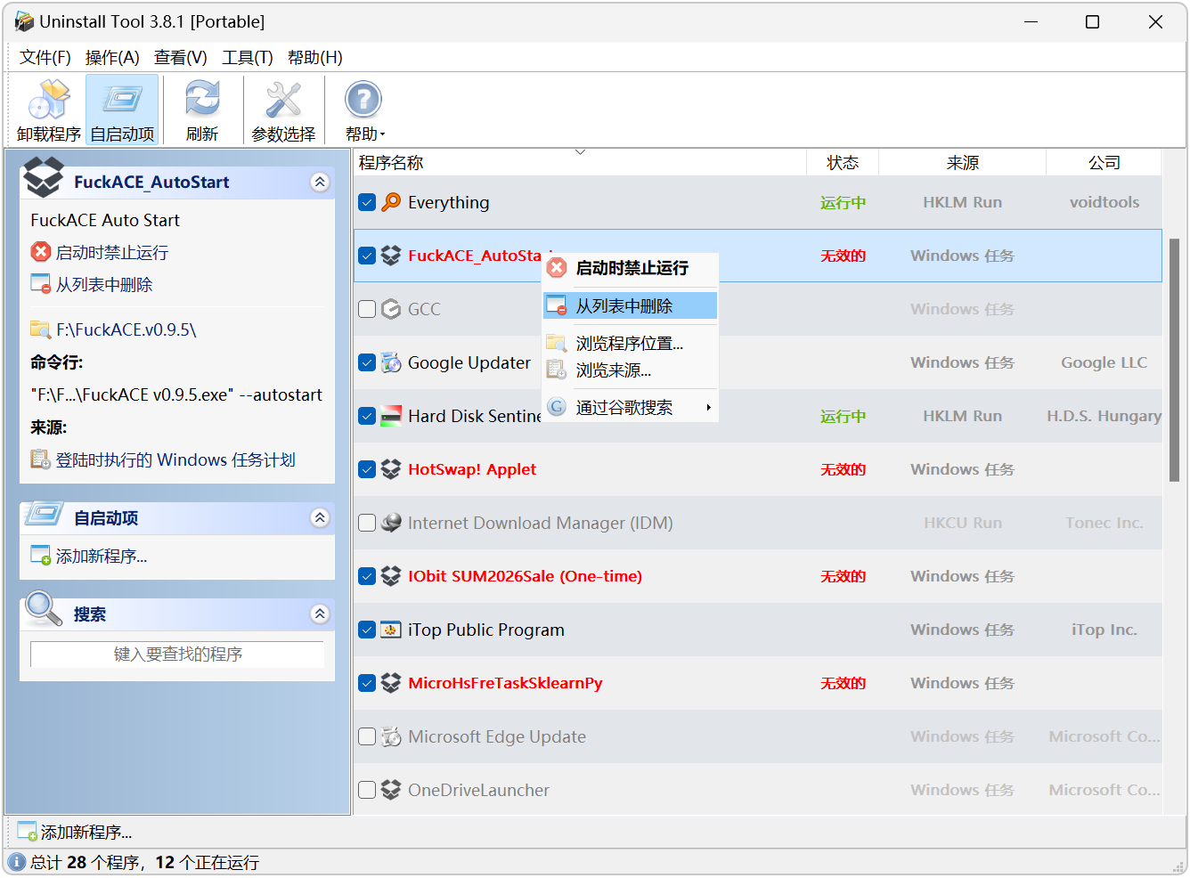Screen dimensions: 1190x878
Task: Click the sort arrow above 程序名称 column
Action: [580, 152]
